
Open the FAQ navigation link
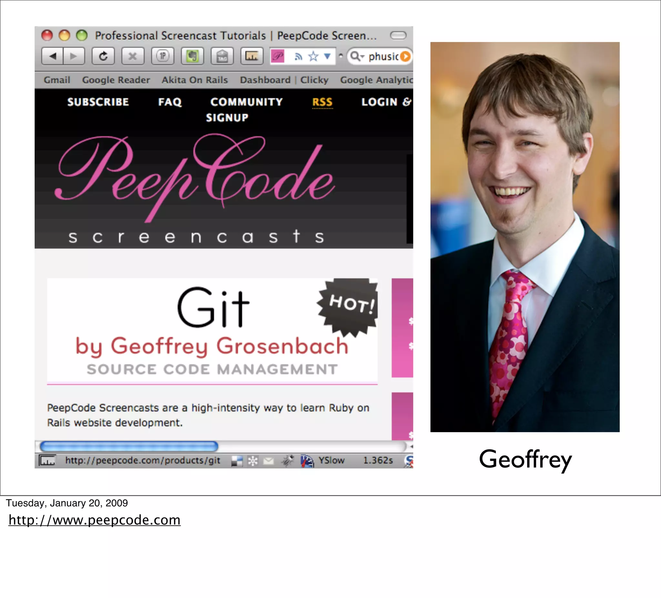(x=170, y=102)
